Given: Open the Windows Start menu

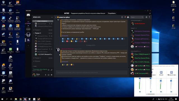Looking at the screenshot, I should click(x=2, y=99).
